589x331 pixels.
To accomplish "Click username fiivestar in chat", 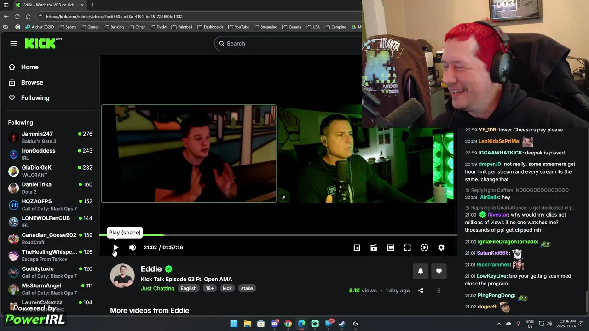I will [498, 215].
